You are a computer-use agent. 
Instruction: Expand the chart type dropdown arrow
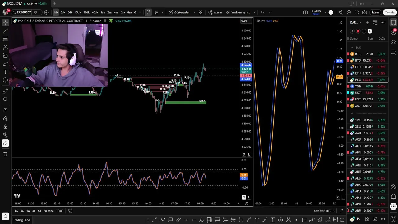tap(162, 12)
